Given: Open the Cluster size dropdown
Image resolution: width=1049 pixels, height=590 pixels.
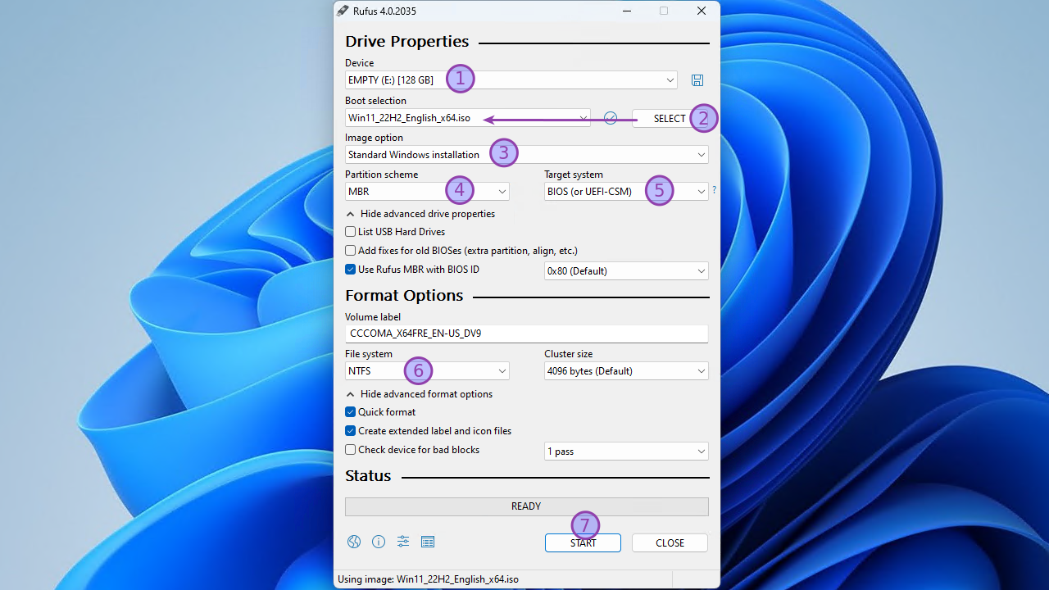Looking at the screenshot, I should [626, 371].
